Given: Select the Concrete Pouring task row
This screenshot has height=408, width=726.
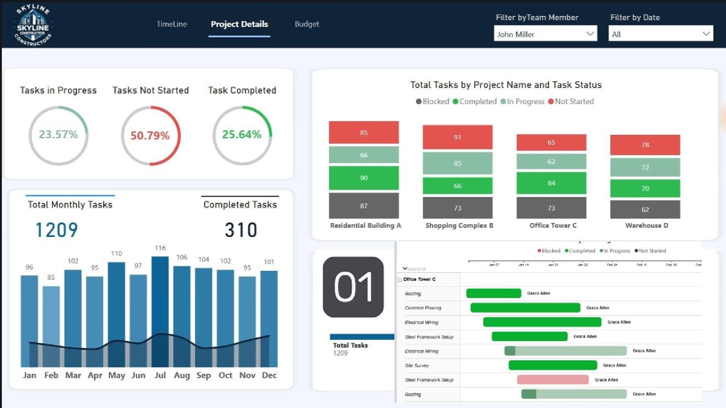Looking at the screenshot, I should click(549, 308).
